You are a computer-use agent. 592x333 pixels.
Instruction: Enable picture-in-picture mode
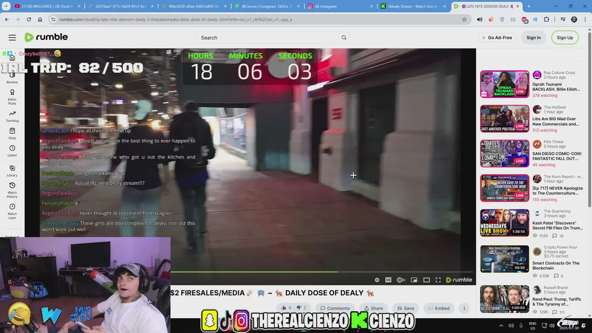pos(414,280)
